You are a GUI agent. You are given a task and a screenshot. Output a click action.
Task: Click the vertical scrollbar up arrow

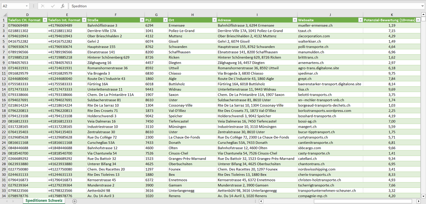(x=423, y=14)
